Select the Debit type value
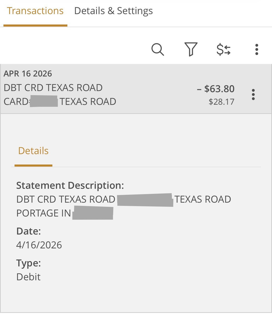This screenshot has width=272, height=314. click(x=28, y=277)
